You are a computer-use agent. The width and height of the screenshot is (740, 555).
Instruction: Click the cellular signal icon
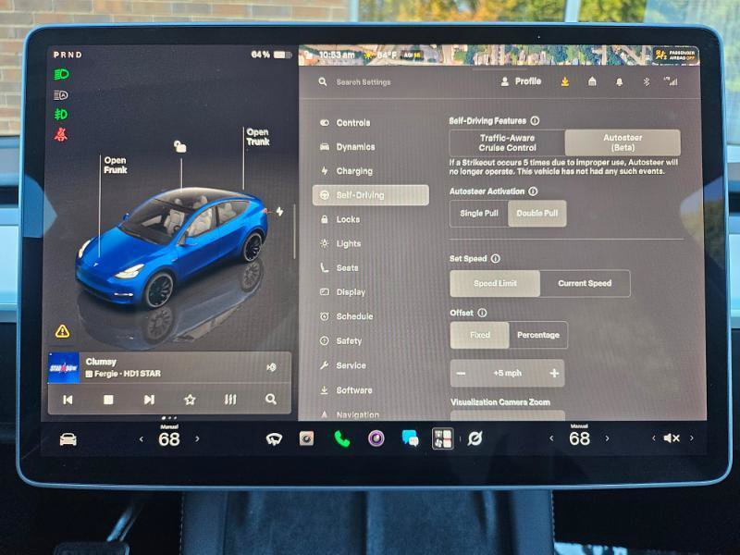coord(671,81)
